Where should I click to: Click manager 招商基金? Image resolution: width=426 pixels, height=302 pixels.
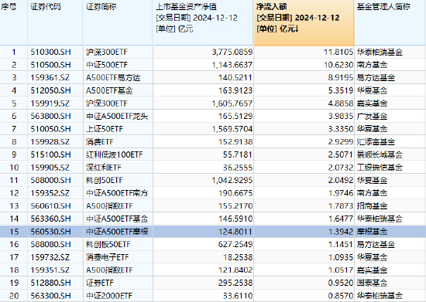372,206
